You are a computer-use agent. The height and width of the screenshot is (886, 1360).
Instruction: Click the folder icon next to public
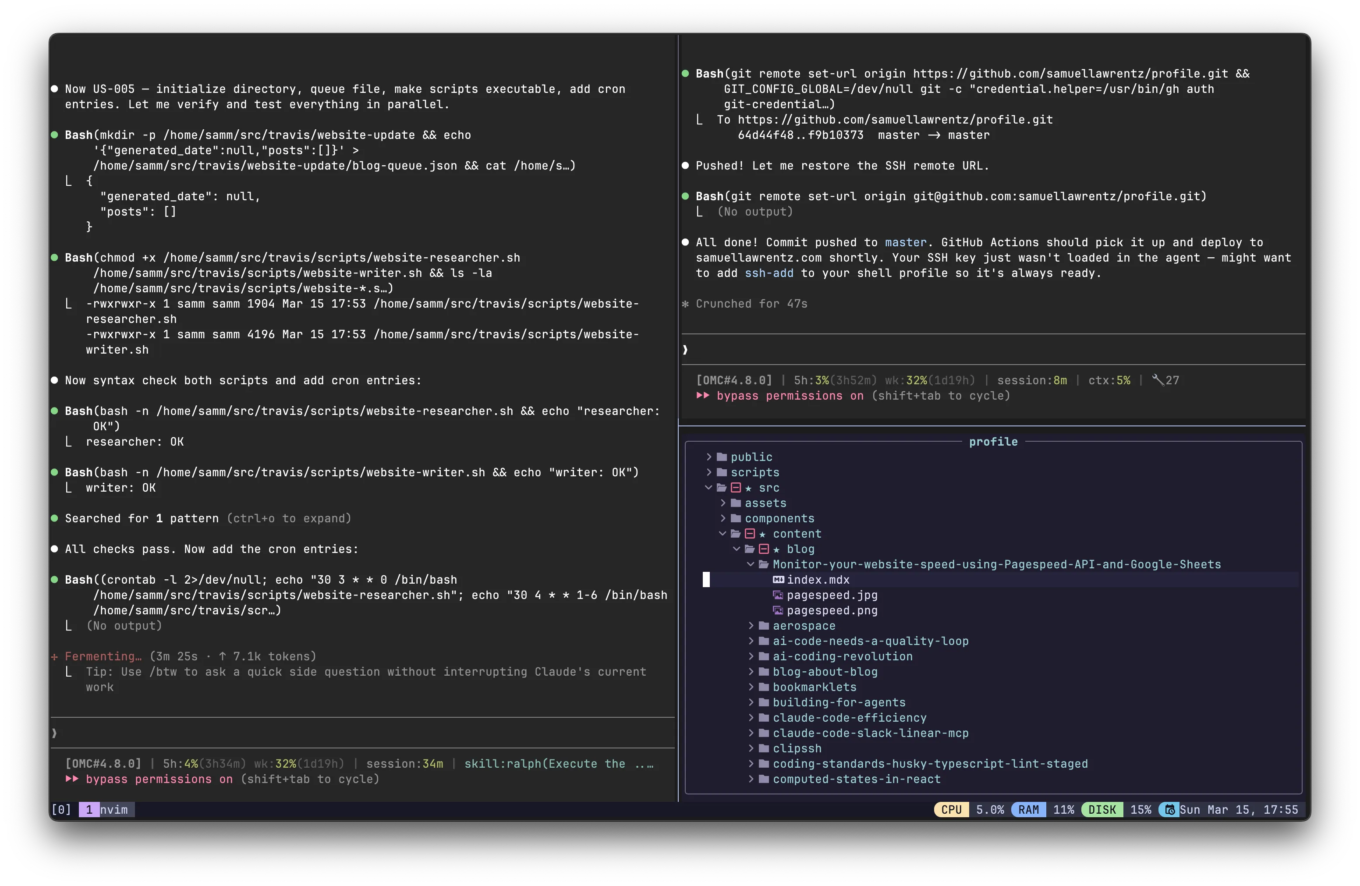point(722,457)
